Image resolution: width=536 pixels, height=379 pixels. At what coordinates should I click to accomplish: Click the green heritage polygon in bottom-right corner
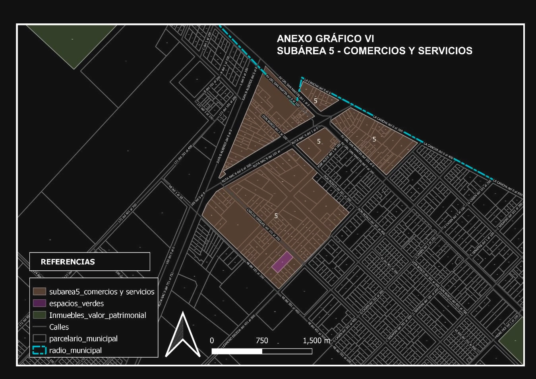click(x=513, y=342)
